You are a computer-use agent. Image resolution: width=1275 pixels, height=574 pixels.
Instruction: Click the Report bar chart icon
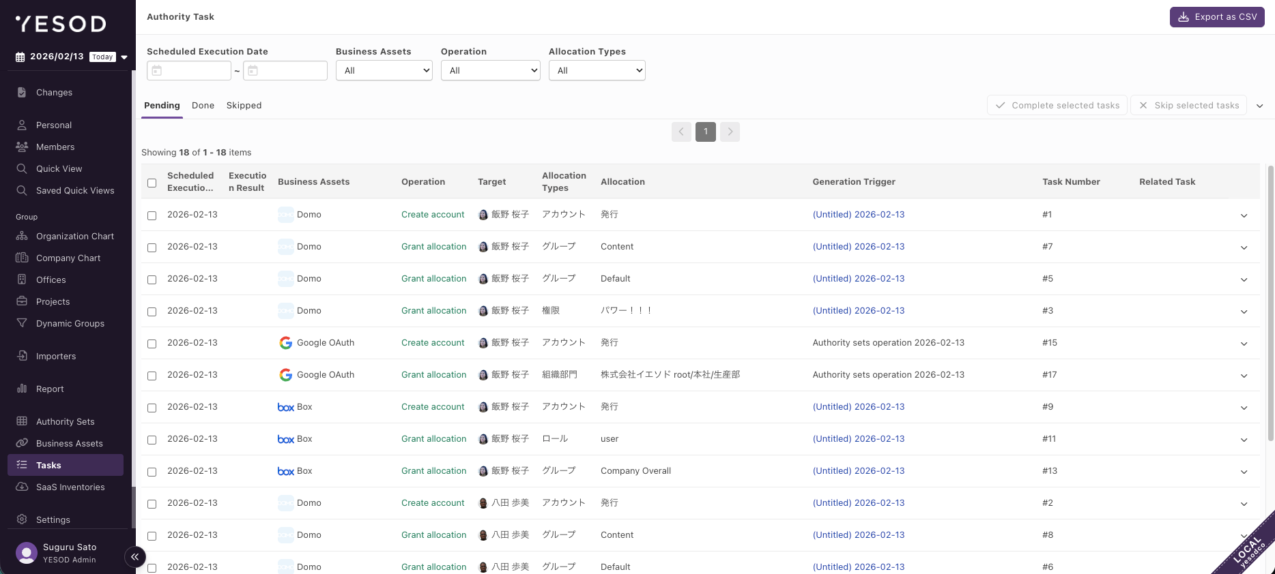point(22,389)
